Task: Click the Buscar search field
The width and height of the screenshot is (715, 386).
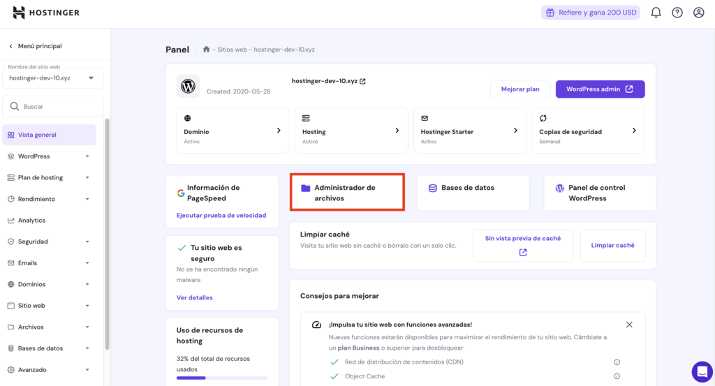Action: pyautogui.click(x=56, y=107)
